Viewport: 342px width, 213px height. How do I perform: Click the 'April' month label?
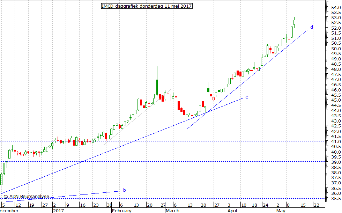(x=232, y=211)
